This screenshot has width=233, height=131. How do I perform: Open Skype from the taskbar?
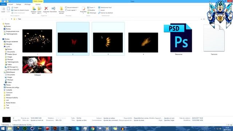[x=78, y=128]
